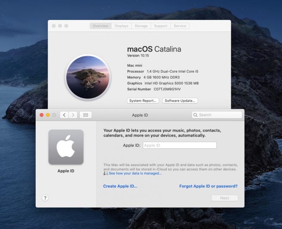Click Forgot Apple ID or password link
The width and height of the screenshot is (282, 229).
pos(208,186)
